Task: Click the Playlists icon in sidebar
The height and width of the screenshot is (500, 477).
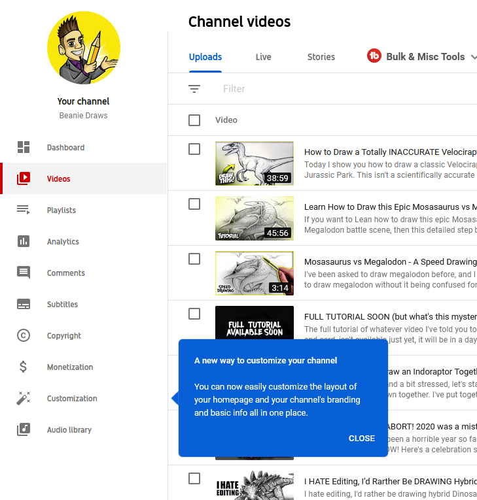Action: [x=24, y=210]
